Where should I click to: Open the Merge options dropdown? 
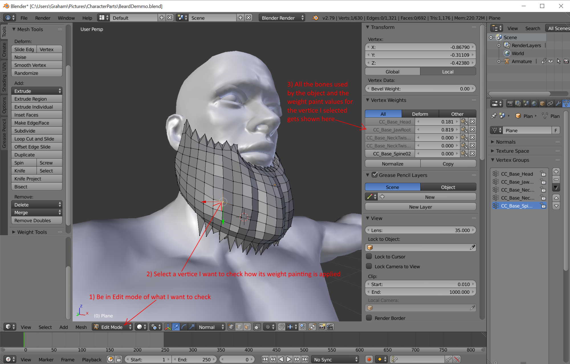37,212
